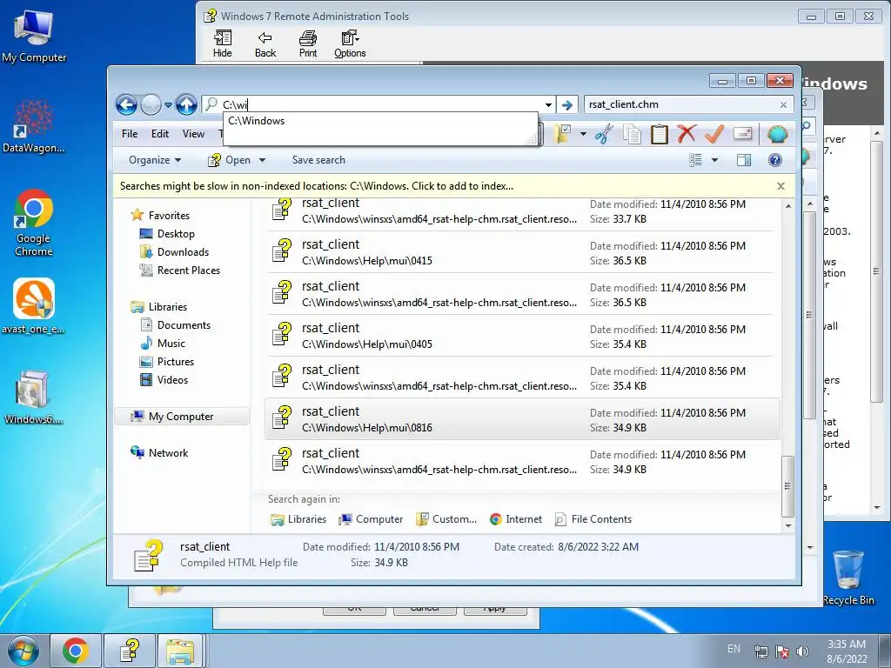Paste using the clipboard icon

pos(660,134)
